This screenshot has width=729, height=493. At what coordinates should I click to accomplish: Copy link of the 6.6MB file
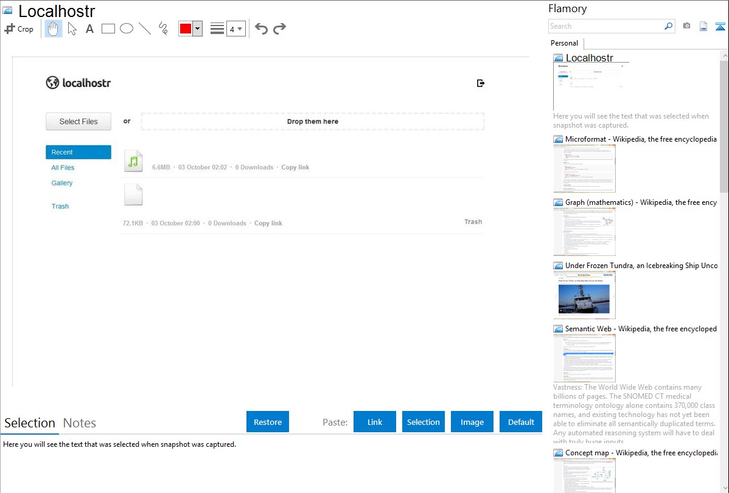pos(295,167)
